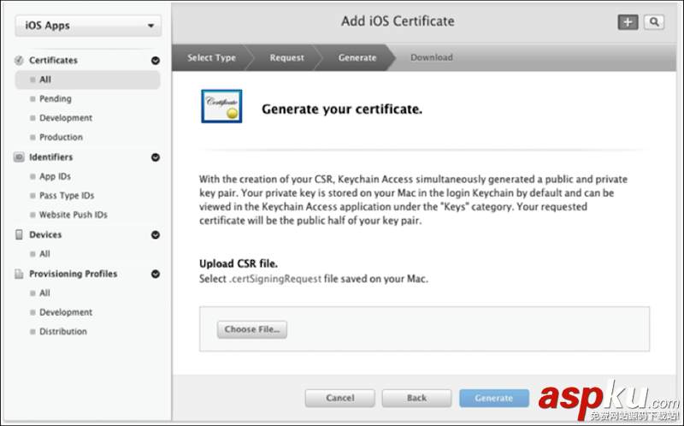Click the Devices phone icon

[x=20, y=234]
